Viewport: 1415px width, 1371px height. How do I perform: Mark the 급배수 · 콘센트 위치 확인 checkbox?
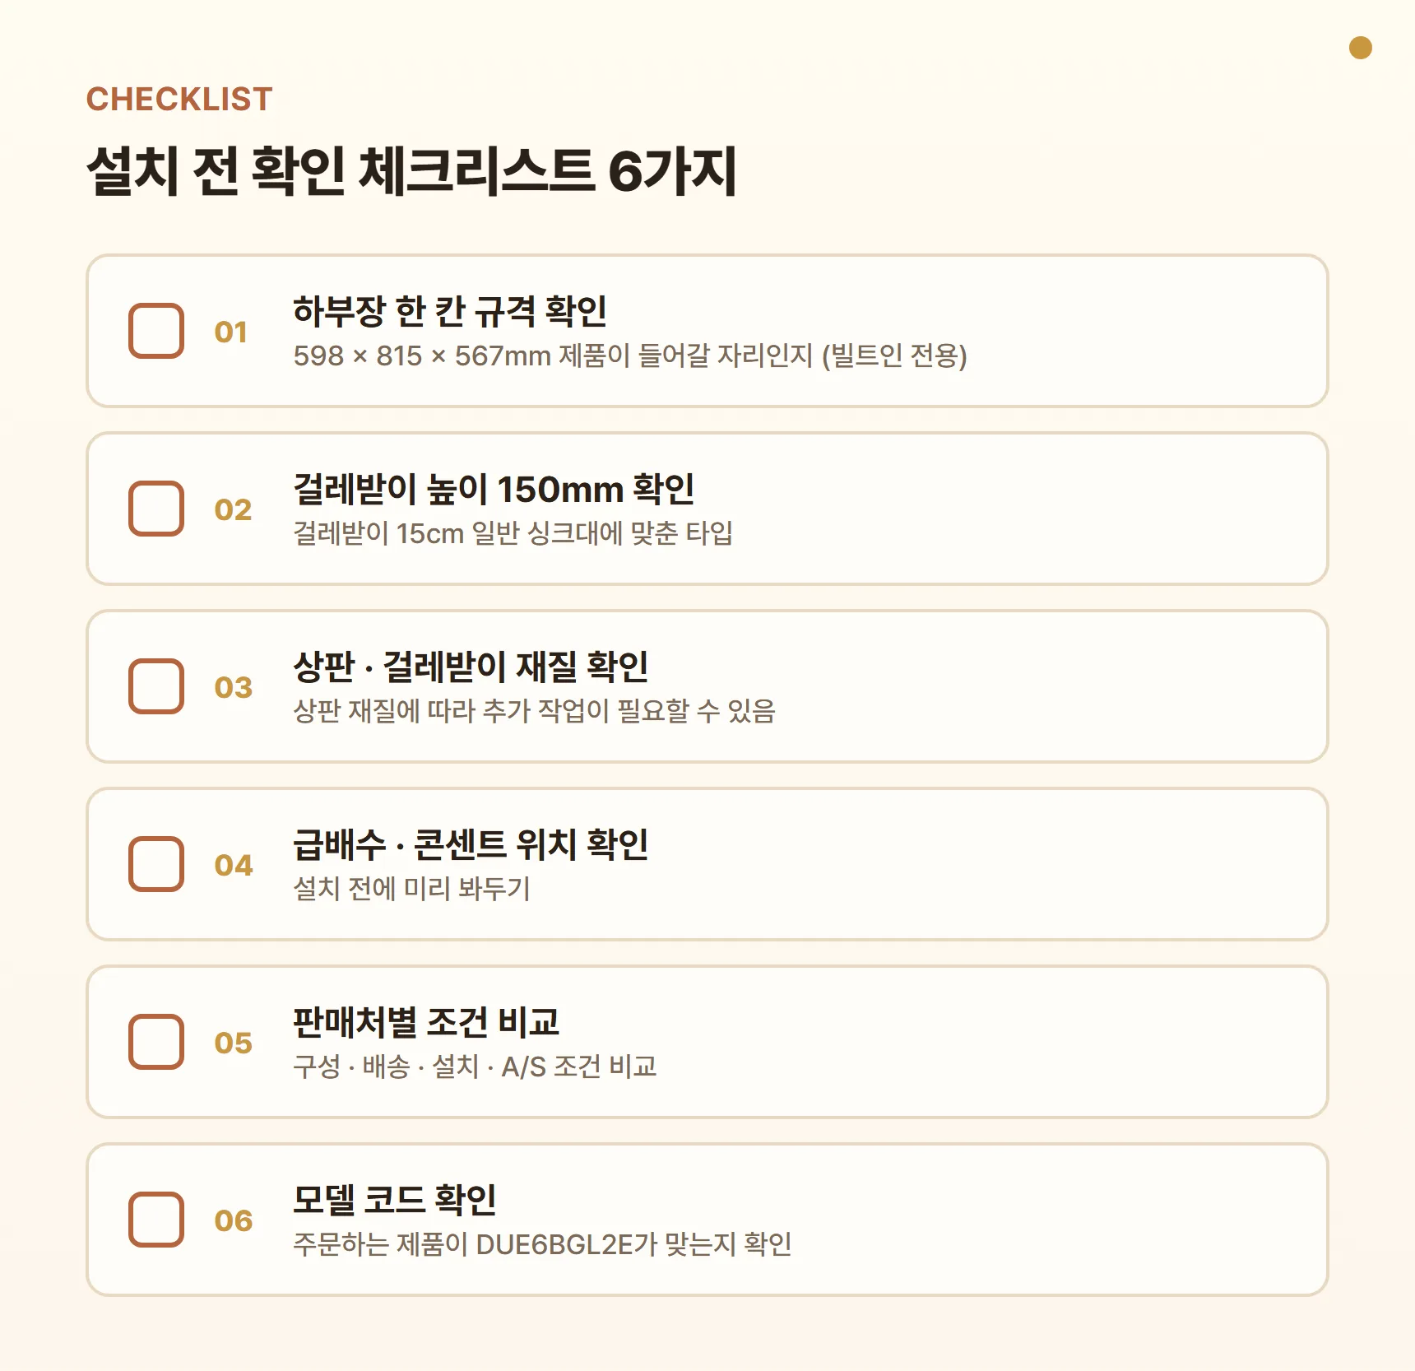point(156,864)
